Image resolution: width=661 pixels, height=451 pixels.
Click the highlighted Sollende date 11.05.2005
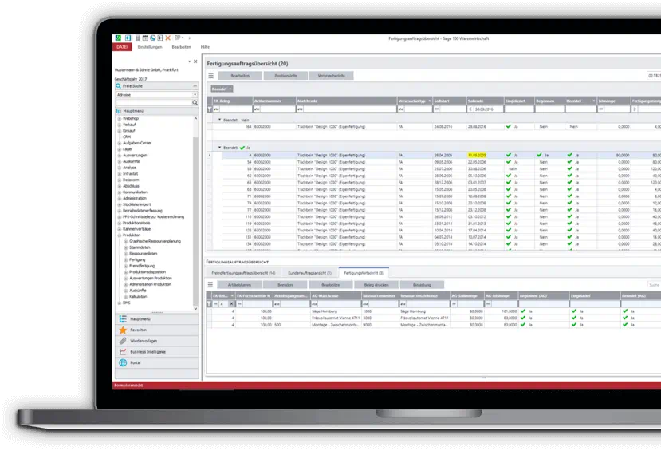(x=477, y=155)
